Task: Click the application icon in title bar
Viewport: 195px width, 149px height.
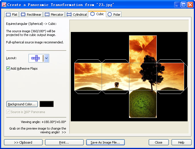Action: [4, 5]
